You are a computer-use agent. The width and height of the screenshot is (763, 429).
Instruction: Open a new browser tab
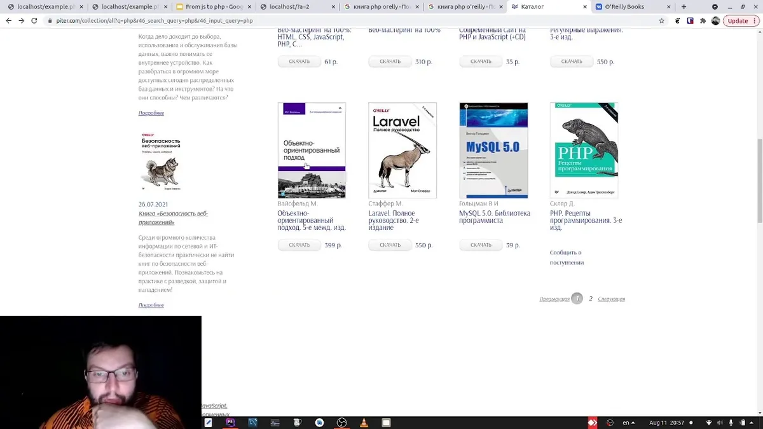tap(684, 6)
